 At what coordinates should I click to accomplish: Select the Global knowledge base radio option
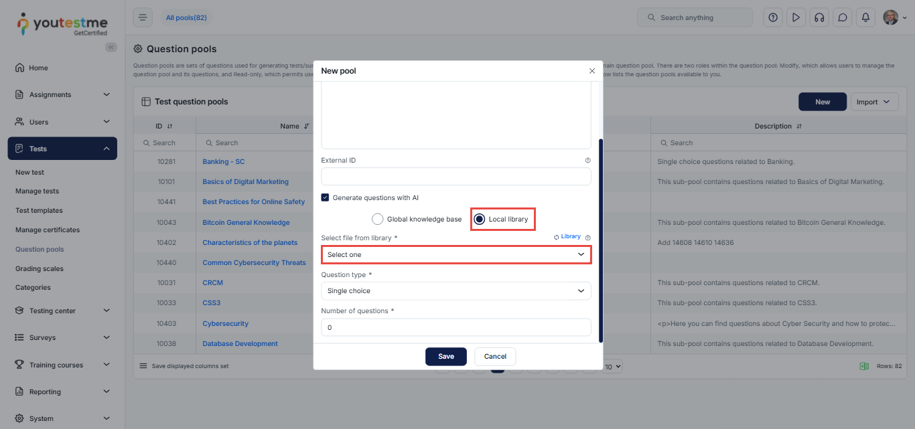tap(378, 219)
